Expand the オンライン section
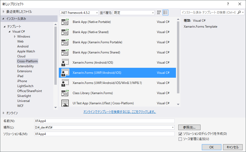Screen dimensions: 246x152 pos(4,113)
